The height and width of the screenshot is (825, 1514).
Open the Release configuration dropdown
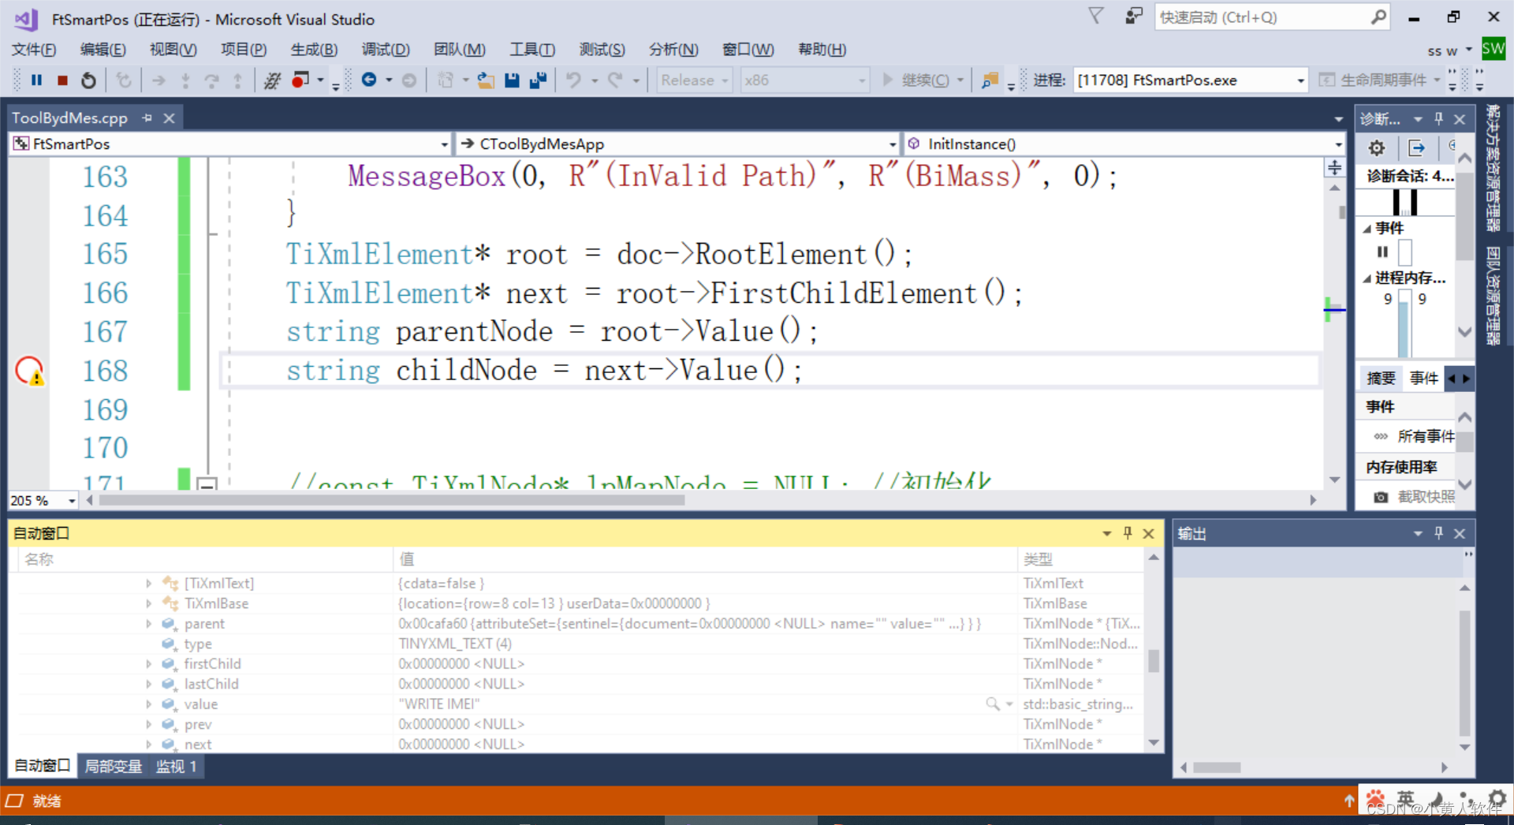click(725, 80)
